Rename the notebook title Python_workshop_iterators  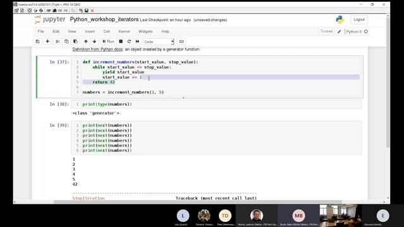104,20
